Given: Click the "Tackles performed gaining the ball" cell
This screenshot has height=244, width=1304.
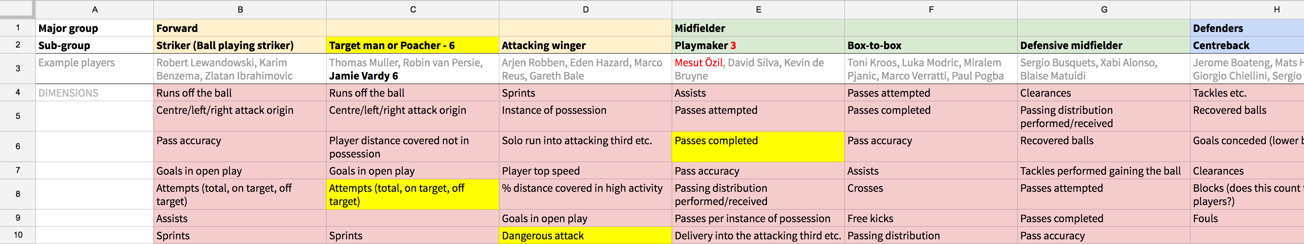Looking at the screenshot, I should (1103, 171).
